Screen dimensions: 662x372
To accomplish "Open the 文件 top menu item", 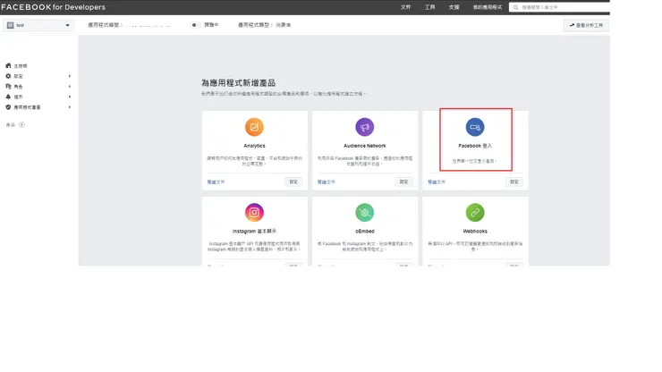I will 406,7.
